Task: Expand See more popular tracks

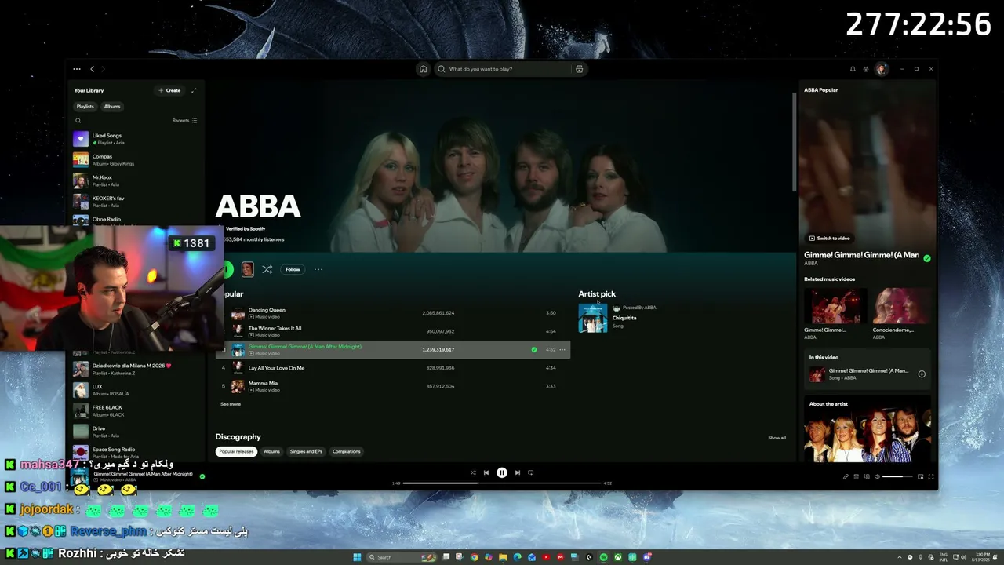Action: [231, 404]
